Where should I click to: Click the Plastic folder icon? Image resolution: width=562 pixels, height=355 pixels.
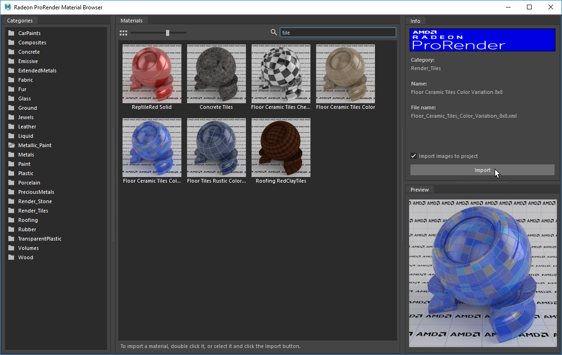[x=11, y=173]
